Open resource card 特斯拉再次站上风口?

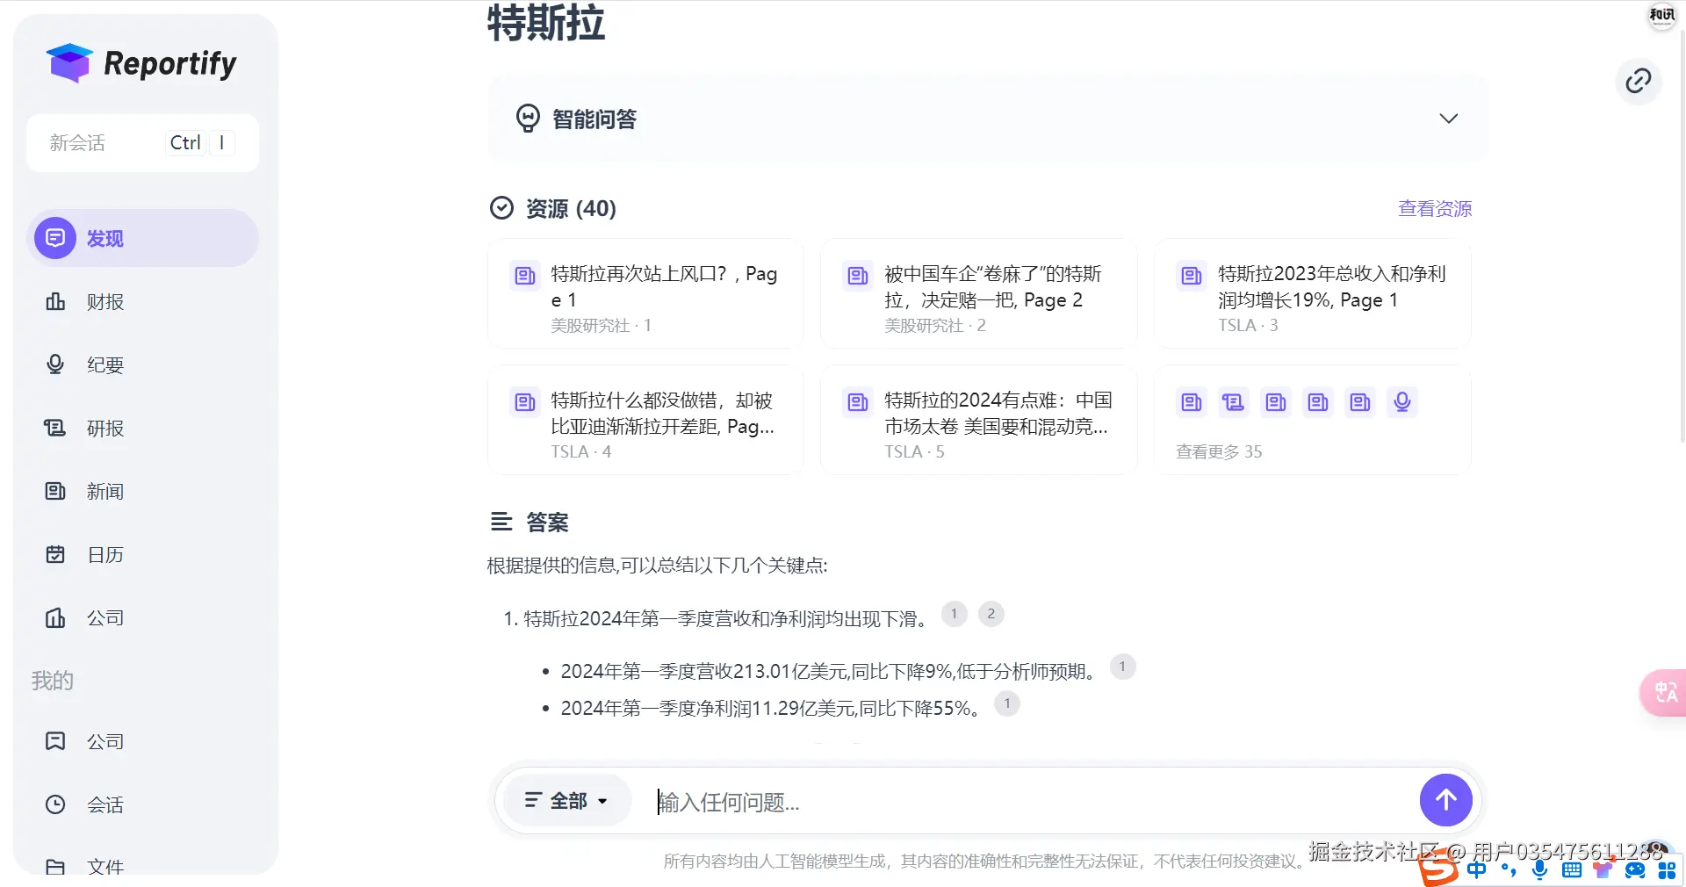645,294
